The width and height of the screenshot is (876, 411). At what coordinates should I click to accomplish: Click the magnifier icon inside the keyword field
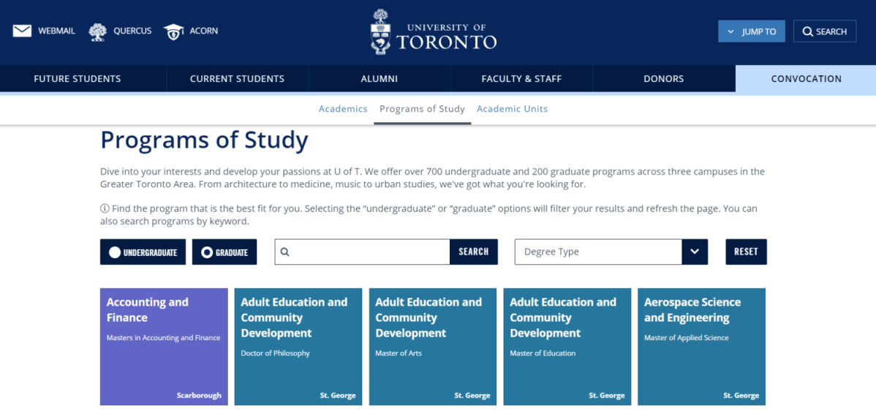[285, 252]
